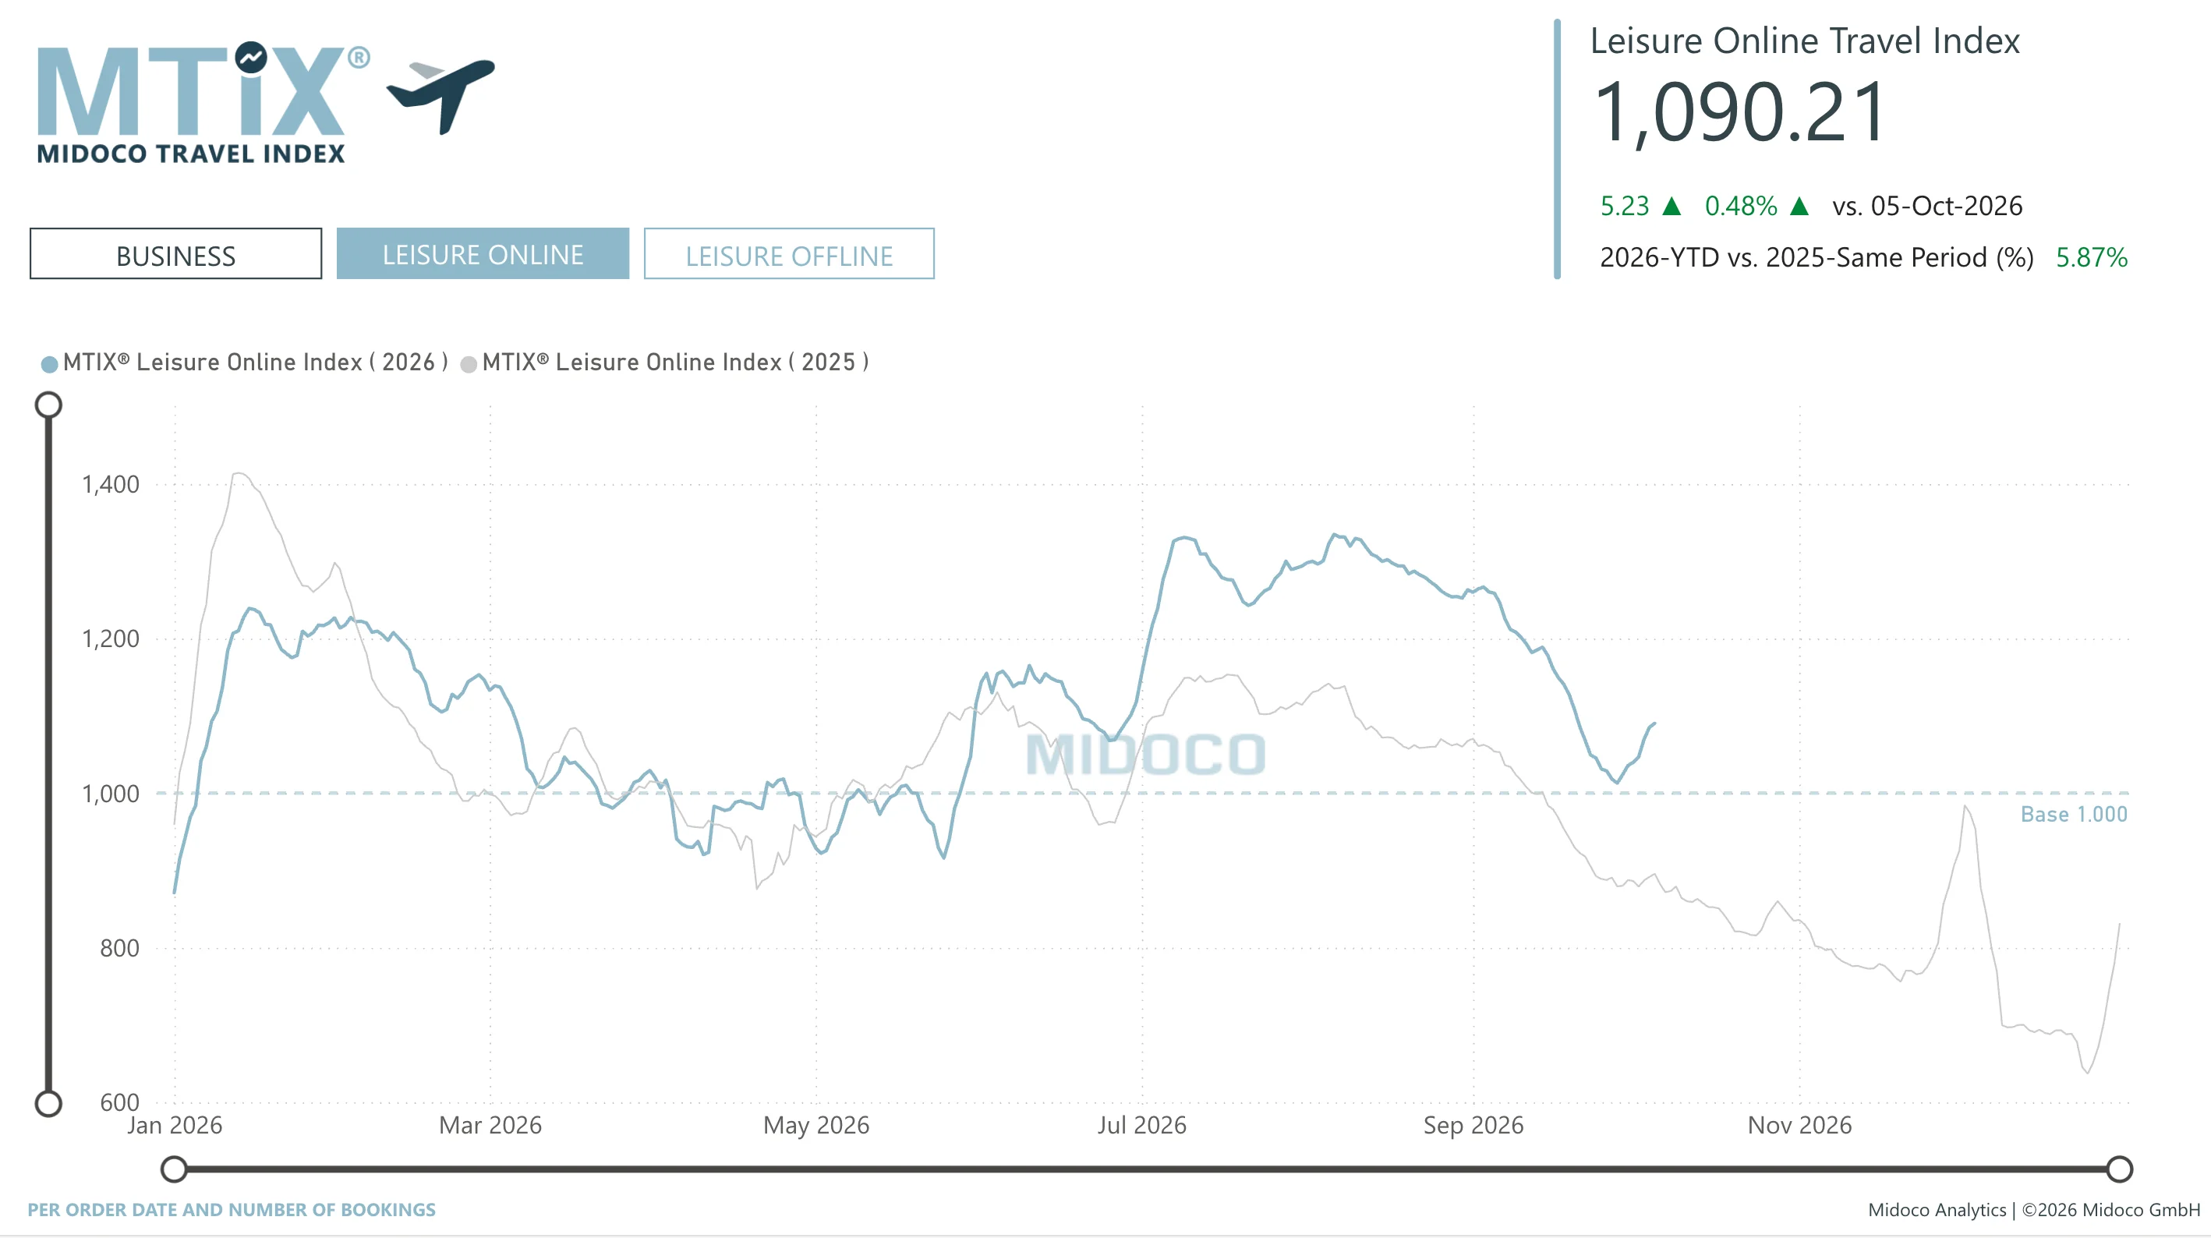The height and width of the screenshot is (1238, 2211).
Task: Click the 2026 line's latest data point
Action: (1654, 723)
